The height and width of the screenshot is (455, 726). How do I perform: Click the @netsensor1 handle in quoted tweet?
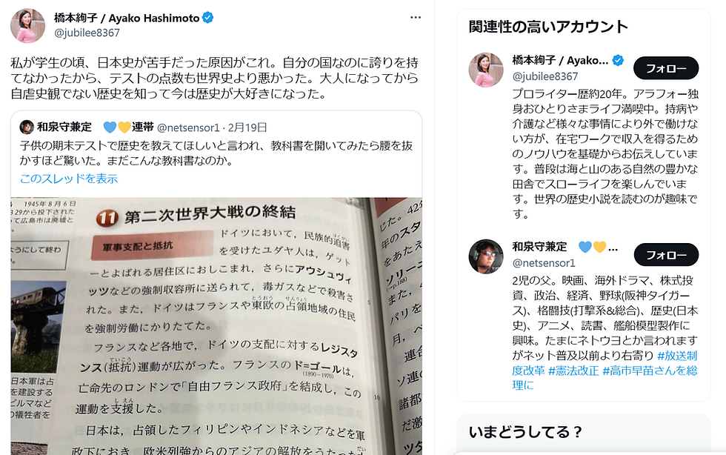[x=188, y=127]
